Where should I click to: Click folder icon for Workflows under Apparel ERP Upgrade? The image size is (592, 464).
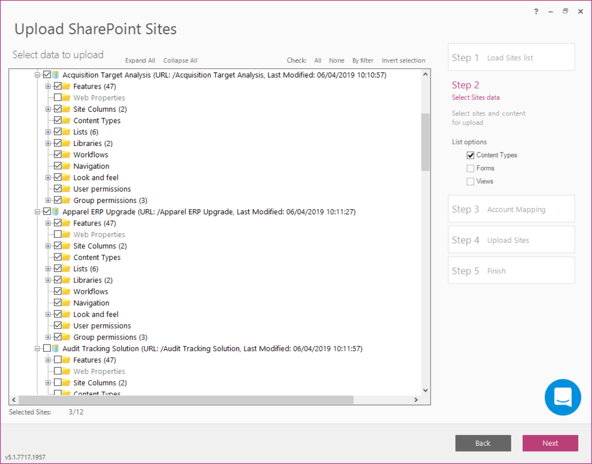[66, 291]
